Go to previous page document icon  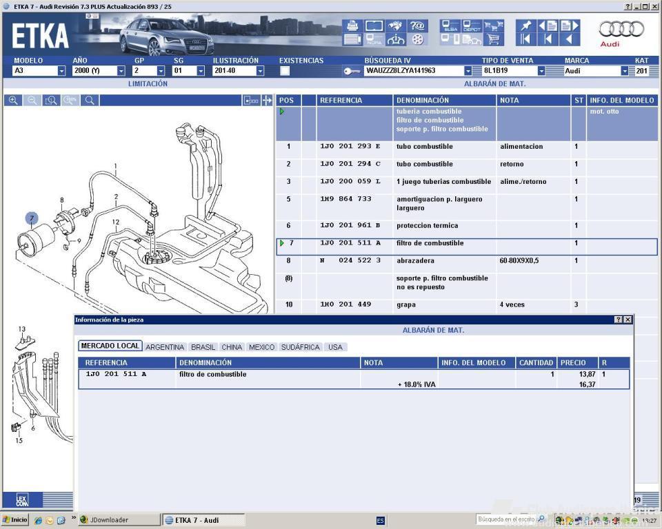548,25
